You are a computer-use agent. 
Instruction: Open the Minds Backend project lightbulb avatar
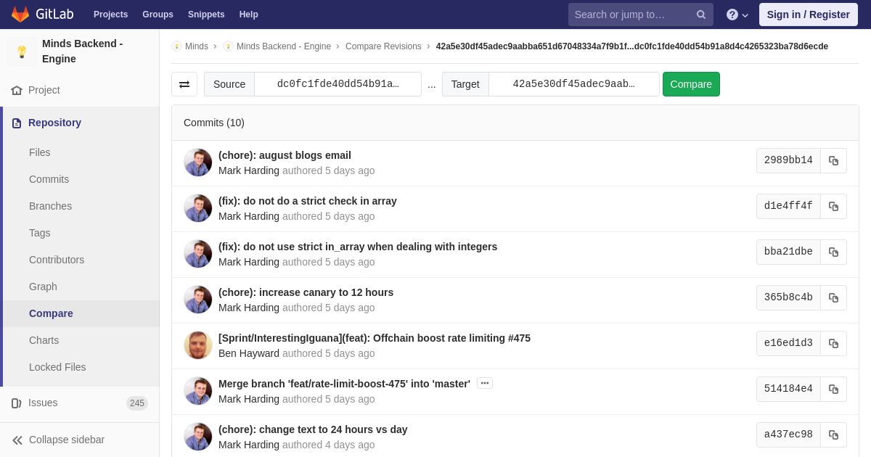coord(22,52)
